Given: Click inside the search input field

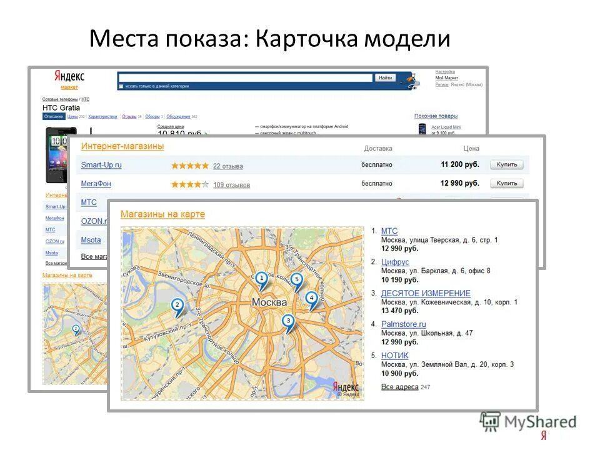Looking at the screenshot, I should pyautogui.click(x=244, y=76).
